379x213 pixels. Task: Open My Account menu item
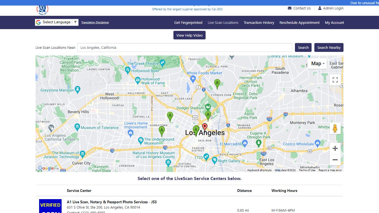(x=334, y=23)
